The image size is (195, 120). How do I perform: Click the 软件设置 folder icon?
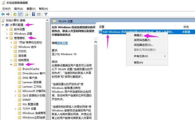click(x=11, y=29)
